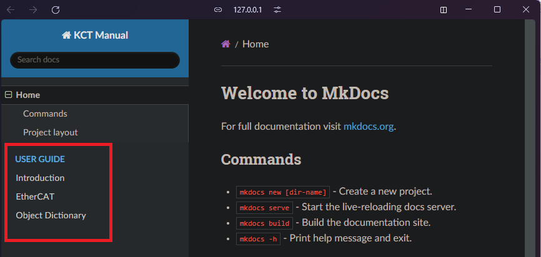Viewport: 541px width, 257px height.
Task: Click the 127.0.0.1 address text
Action: (x=248, y=10)
